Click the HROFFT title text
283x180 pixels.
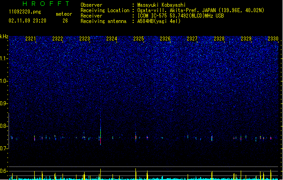(46, 4)
